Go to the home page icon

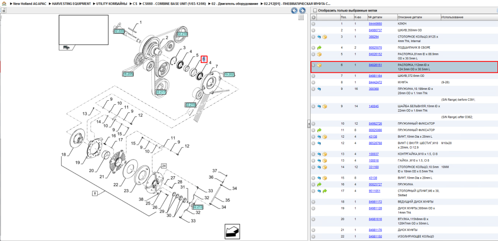pyautogui.click(x=4, y=4)
